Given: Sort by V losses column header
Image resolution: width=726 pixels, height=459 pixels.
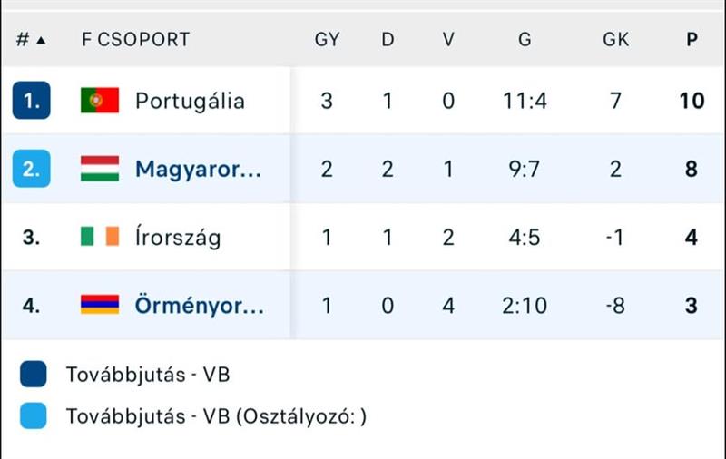Looking at the screenshot, I should 448,40.
